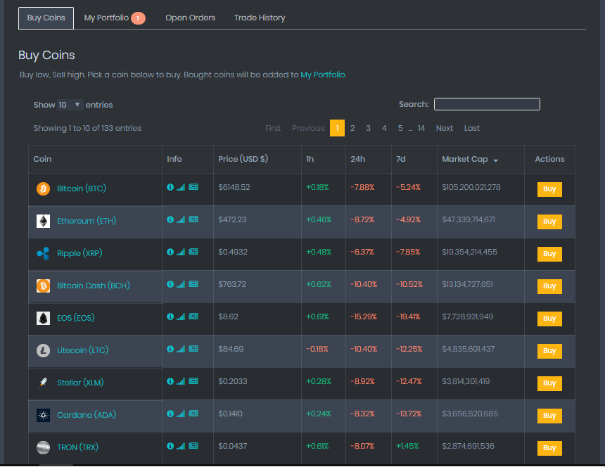
Task: Show info icon details for Ripple (XRP)
Action: pos(170,252)
